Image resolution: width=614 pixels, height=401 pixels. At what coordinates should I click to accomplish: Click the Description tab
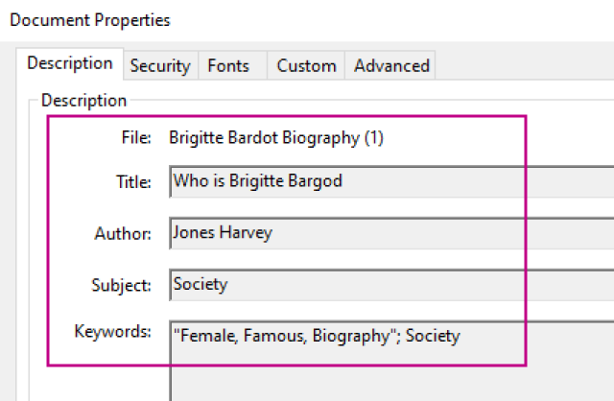click(x=70, y=63)
